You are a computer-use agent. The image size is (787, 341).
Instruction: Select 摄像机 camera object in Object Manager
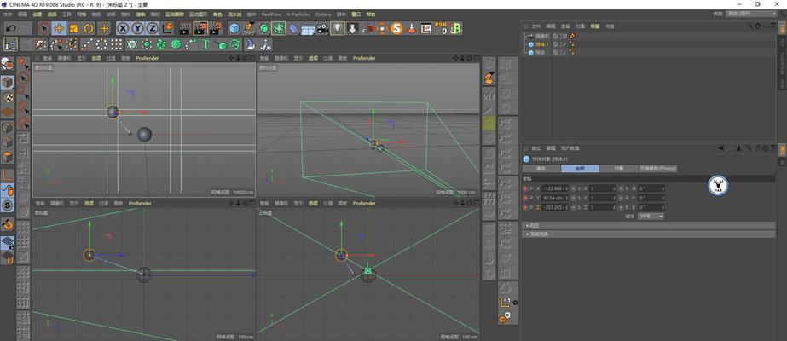pyautogui.click(x=541, y=36)
